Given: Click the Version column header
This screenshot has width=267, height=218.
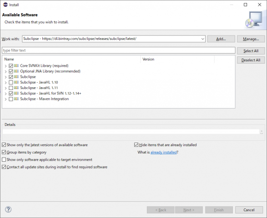Looking at the screenshot, I should coord(177,59).
